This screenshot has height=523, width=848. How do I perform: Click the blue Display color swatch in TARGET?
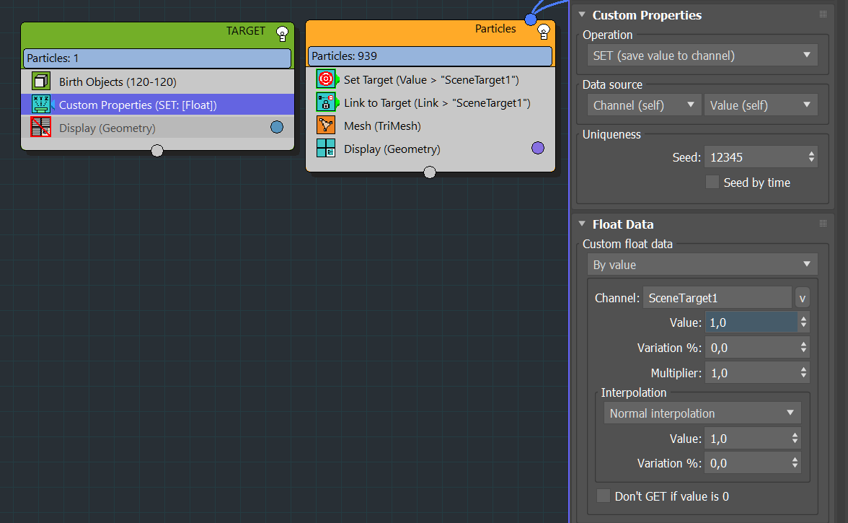pyautogui.click(x=276, y=128)
